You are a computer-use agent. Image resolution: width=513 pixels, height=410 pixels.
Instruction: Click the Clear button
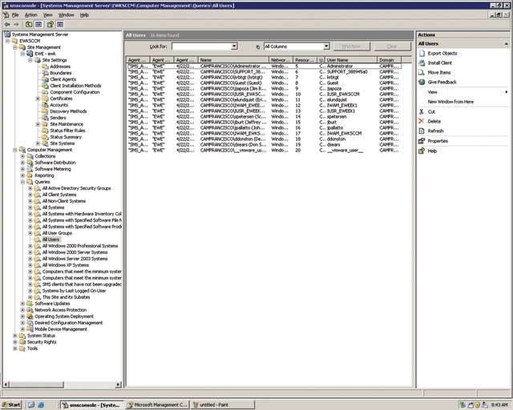(x=392, y=46)
